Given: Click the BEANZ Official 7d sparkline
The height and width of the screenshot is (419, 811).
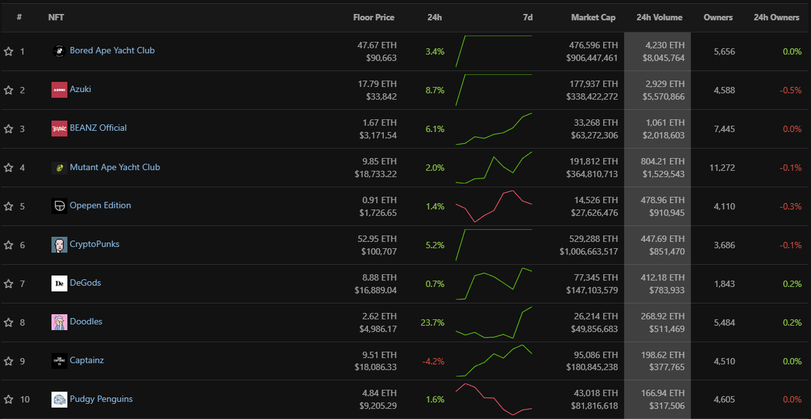Looking at the screenshot, I should coord(494,129).
